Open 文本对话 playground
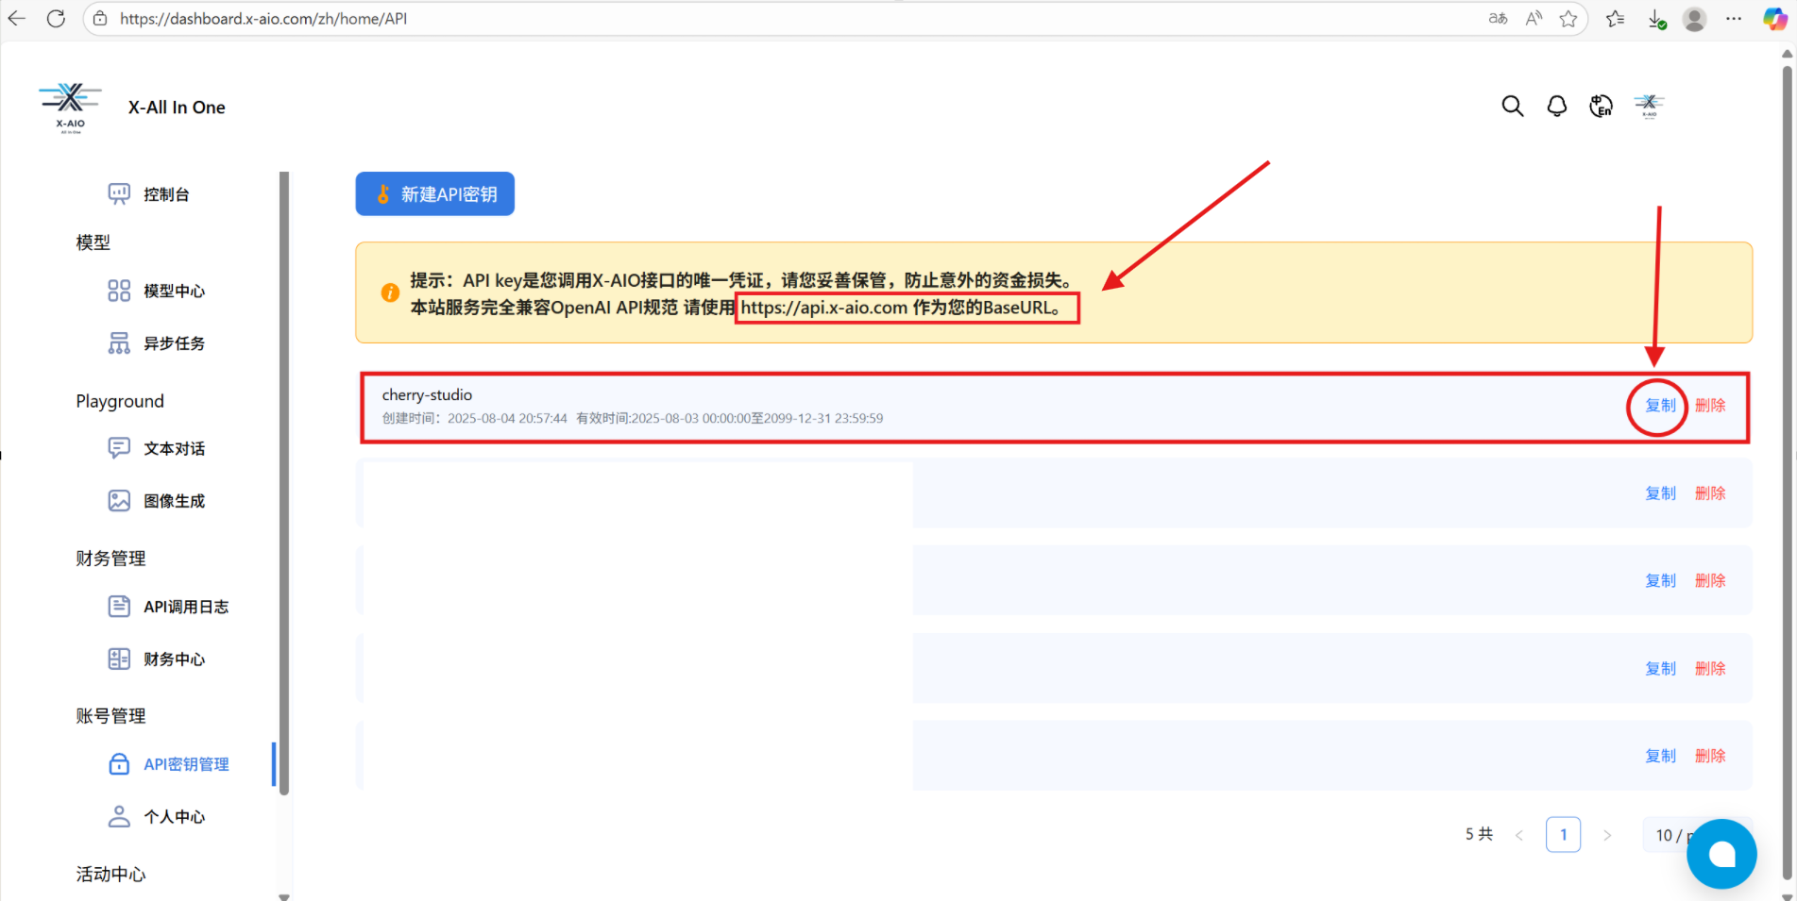 tap(156, 448)
